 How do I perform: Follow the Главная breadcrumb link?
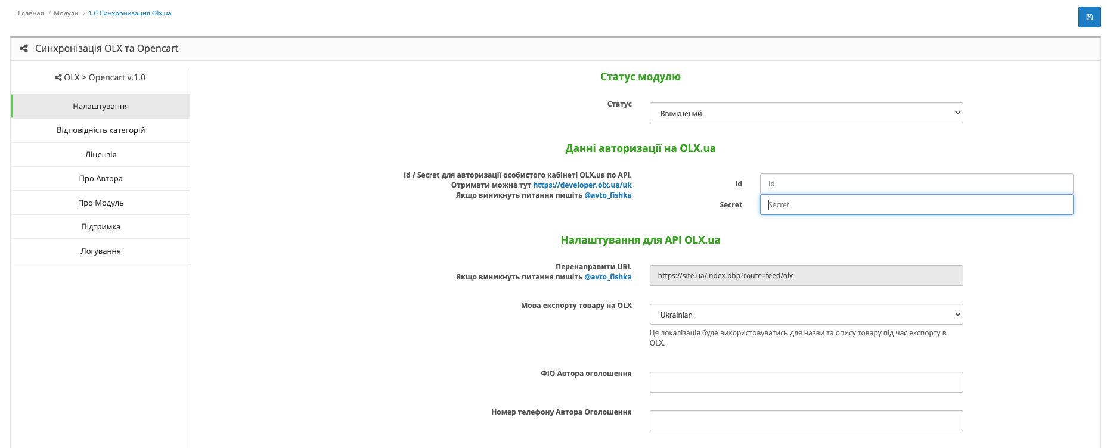coord(31,13)
